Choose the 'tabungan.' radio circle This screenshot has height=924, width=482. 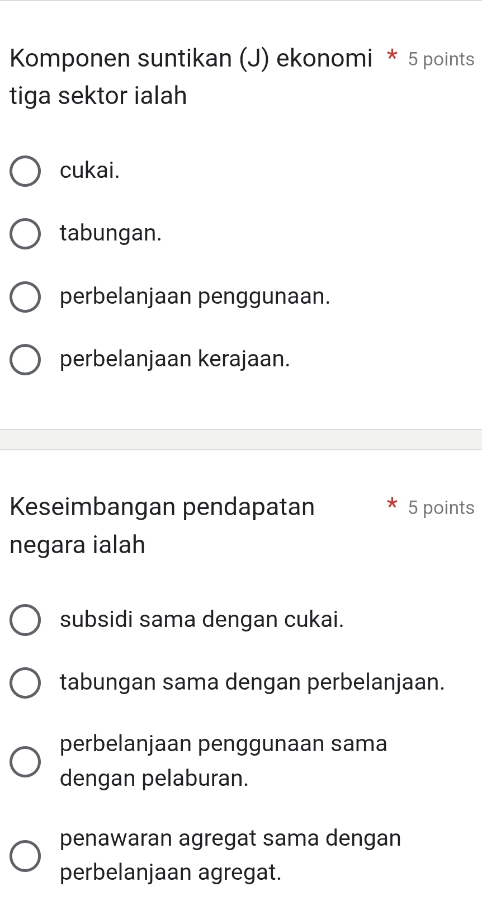point(25,234)
